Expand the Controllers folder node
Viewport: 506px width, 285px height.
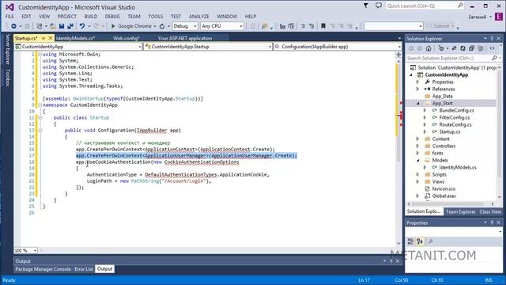point(417,146)
